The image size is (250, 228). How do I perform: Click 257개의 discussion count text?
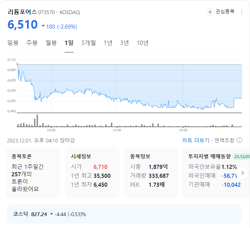[x=22, y=174]
